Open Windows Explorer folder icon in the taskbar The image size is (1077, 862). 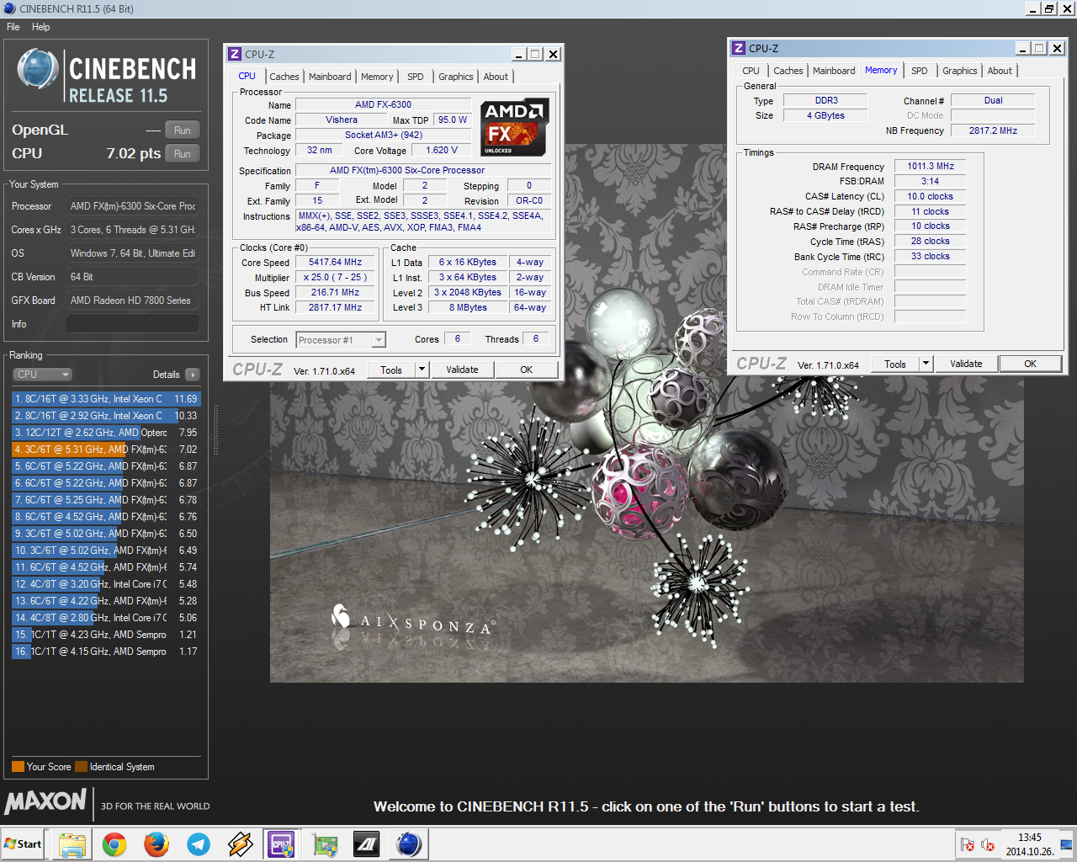coord(72,843)
